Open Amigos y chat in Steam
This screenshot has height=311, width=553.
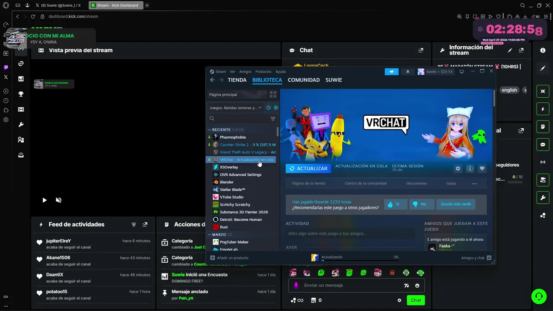pyautogui.click(x=476, y=258)
